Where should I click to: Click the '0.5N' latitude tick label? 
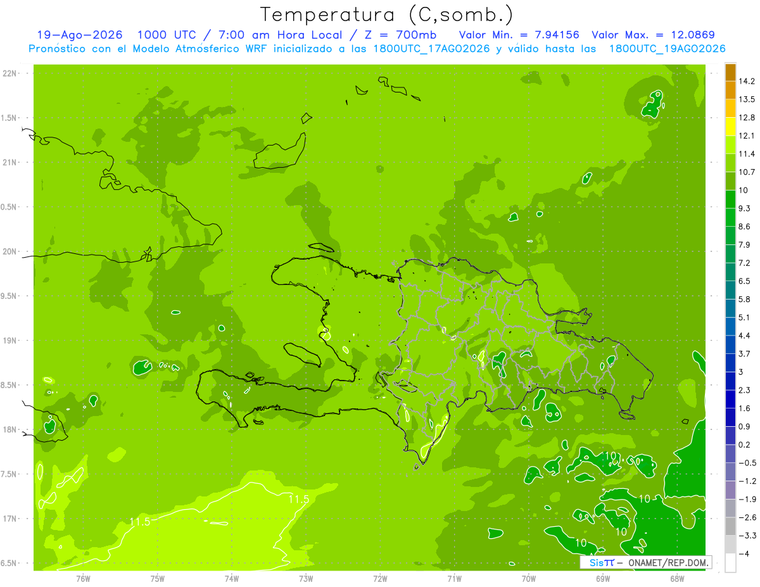9,207
